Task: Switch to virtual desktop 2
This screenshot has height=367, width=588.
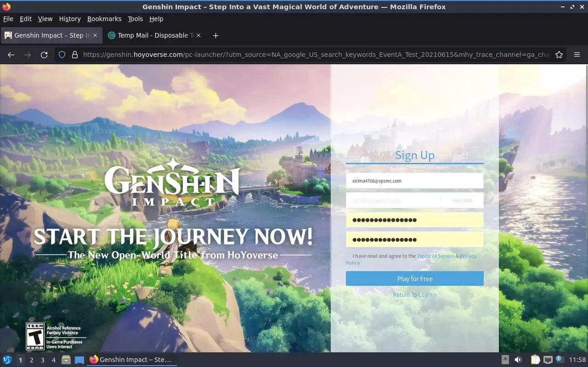Action: 31,360
